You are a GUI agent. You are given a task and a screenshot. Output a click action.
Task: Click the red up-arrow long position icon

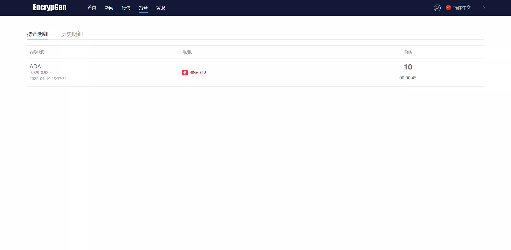pos(185,72)
